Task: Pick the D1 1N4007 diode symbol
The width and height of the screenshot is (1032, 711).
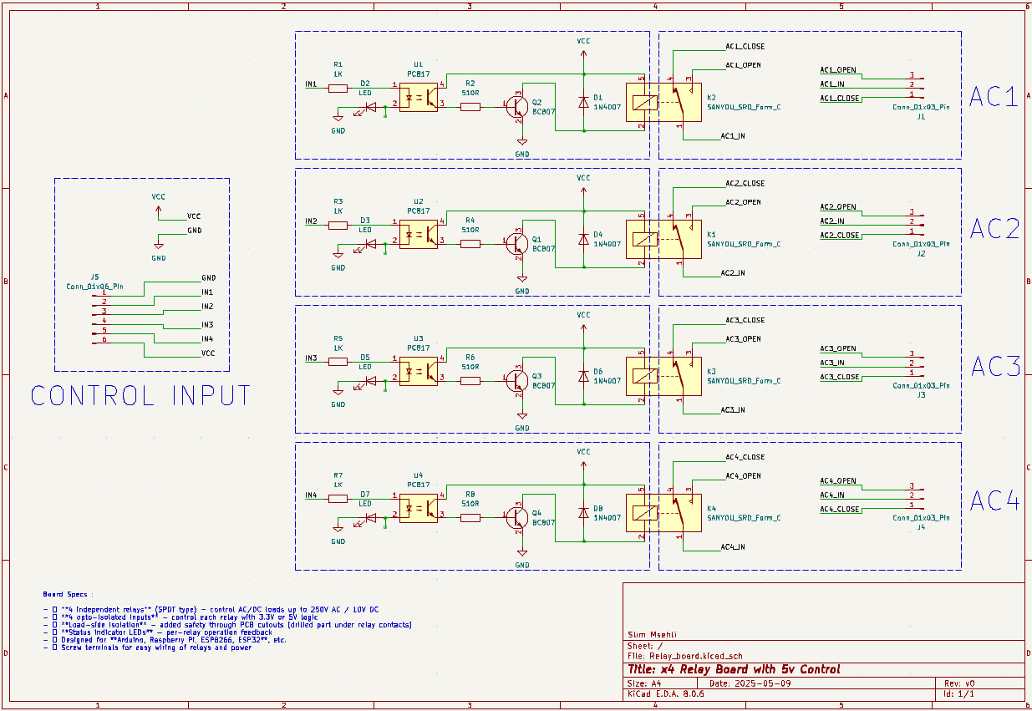Action: (582, 102)
